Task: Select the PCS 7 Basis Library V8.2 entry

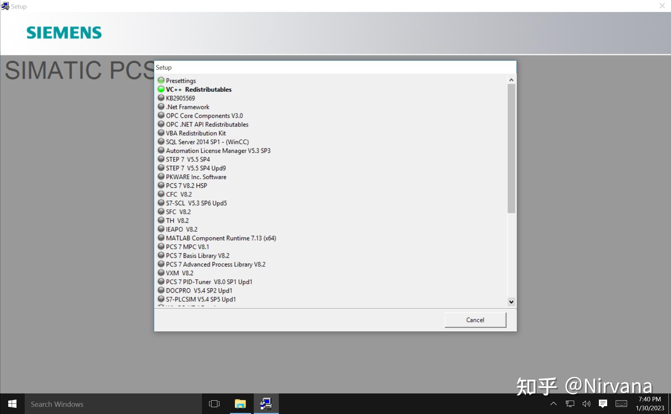Action: click(197, 255)
